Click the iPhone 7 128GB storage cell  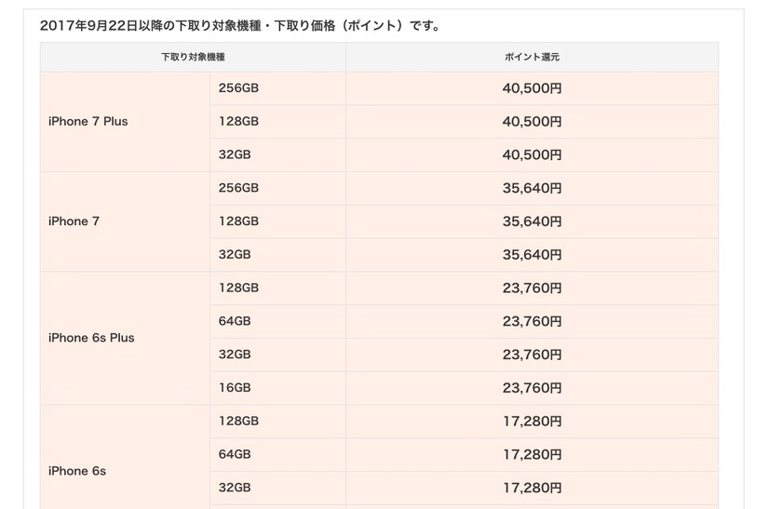[x=277, y=221]
